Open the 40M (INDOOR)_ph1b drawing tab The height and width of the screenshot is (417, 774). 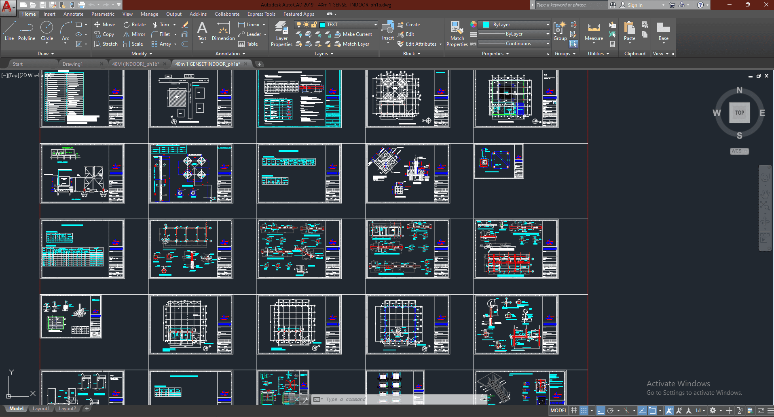135,64
